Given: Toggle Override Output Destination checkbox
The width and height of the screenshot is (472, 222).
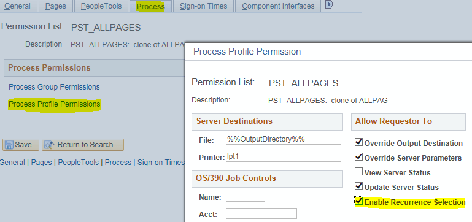Looking at the screenshot, I should click(358, 142).
